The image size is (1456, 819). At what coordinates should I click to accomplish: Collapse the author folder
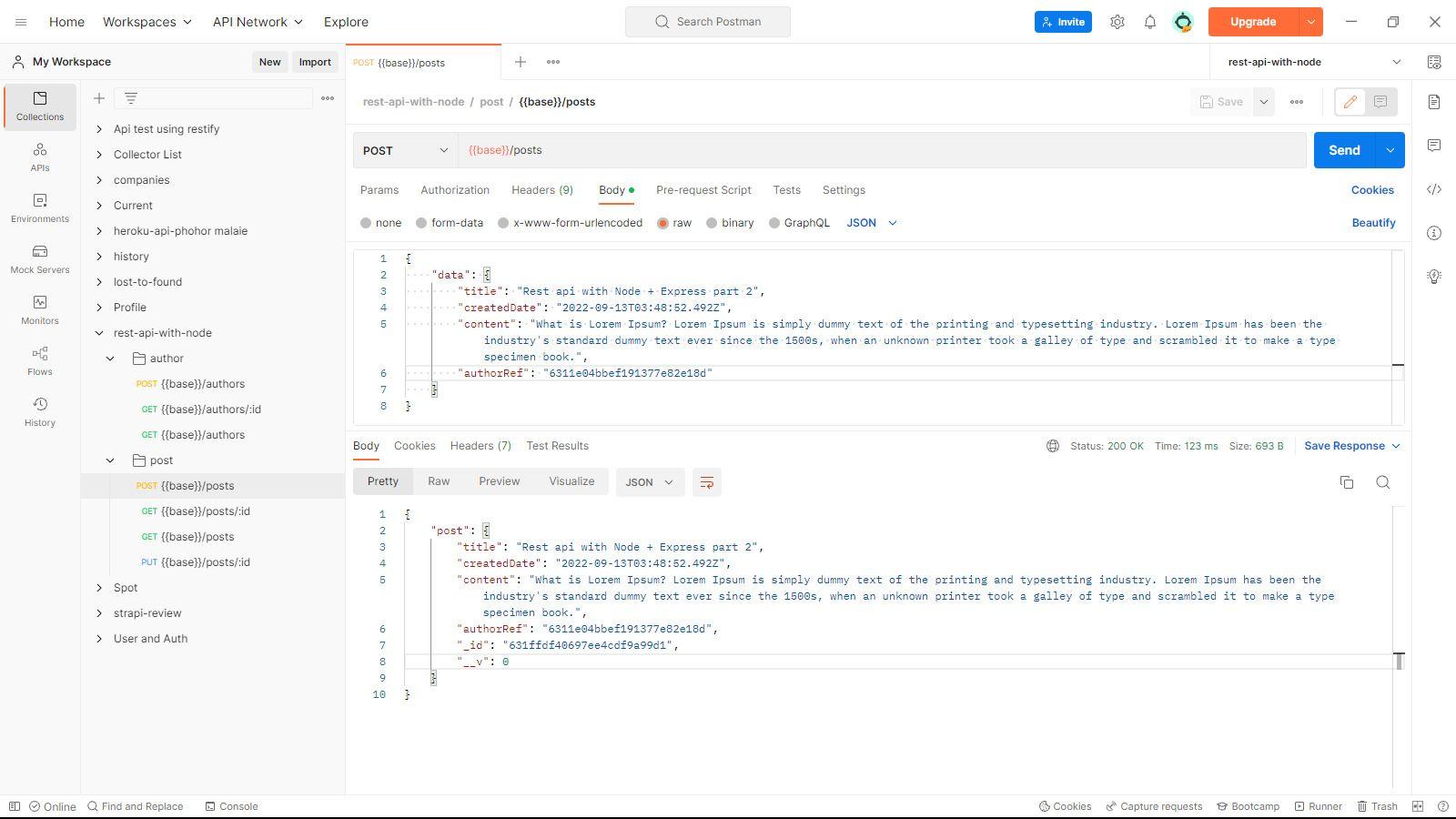110,359
